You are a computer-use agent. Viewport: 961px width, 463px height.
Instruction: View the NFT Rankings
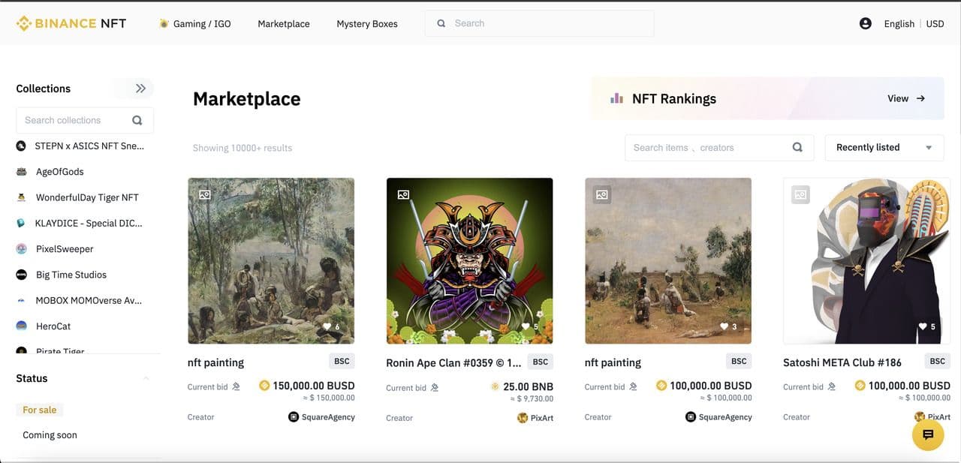pyautogui.click(x=906, y=98)
